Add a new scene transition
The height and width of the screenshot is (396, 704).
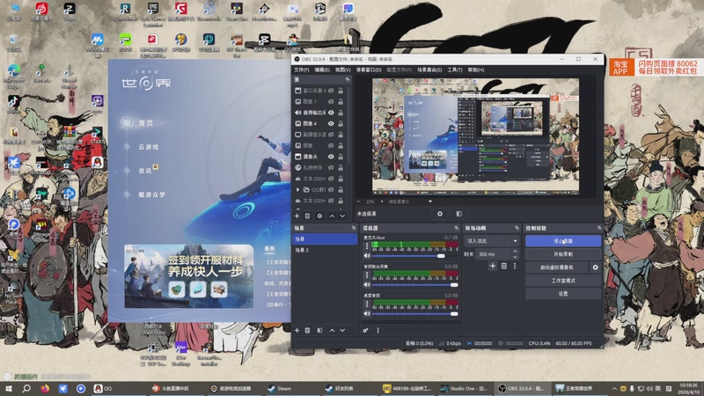(493, 266)
